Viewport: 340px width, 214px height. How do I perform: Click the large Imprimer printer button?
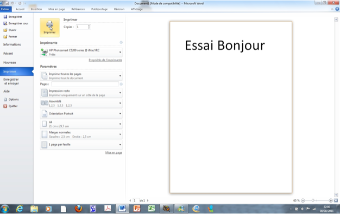tap(49, 28)
